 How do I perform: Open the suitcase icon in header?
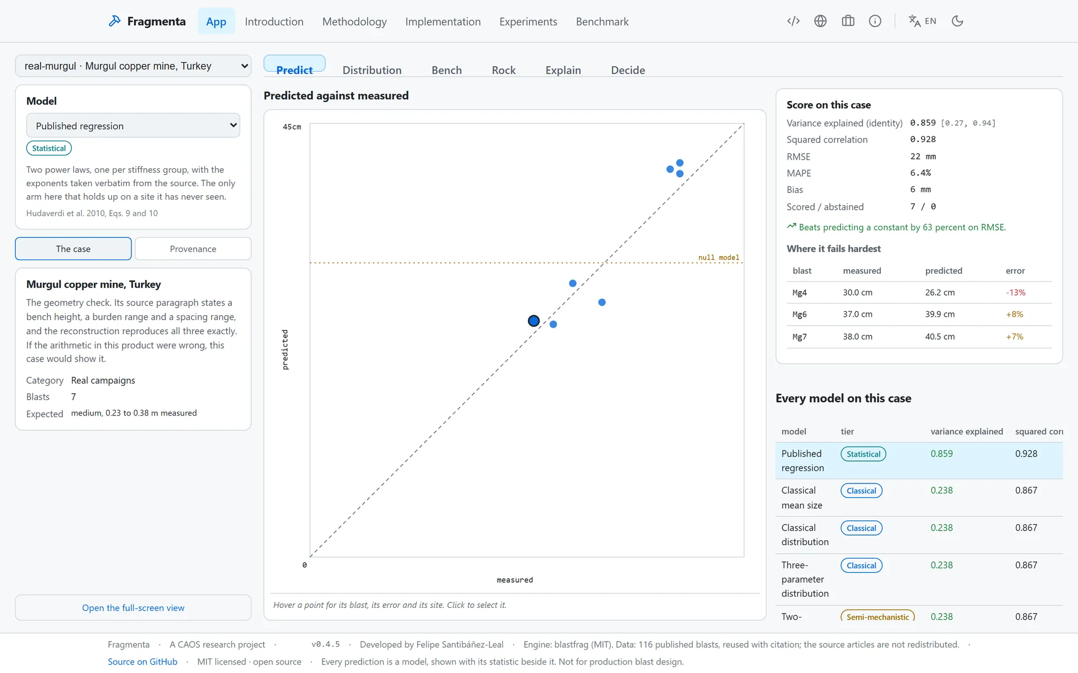point(848,21)
